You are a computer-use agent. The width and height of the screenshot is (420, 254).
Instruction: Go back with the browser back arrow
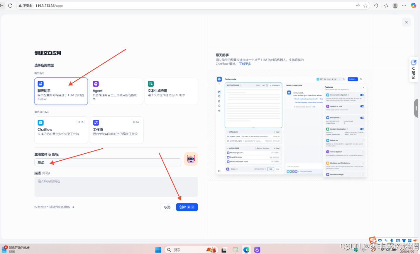click(x=2, y=6)
